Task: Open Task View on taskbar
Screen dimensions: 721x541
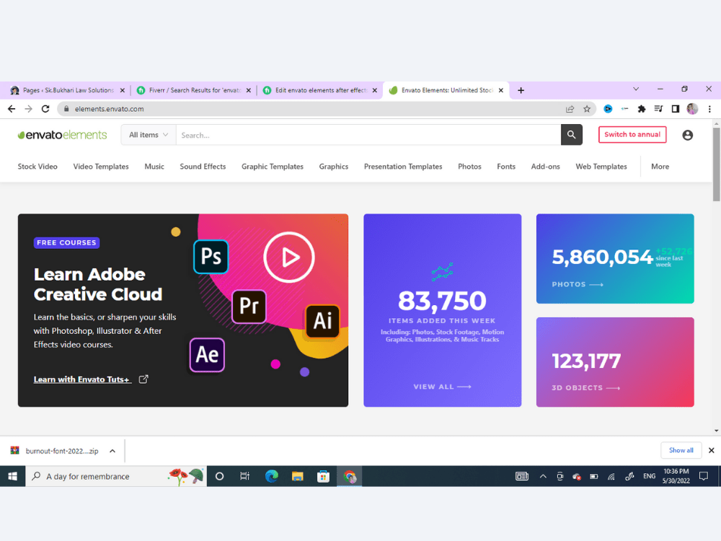Action: tap(244, 476)
